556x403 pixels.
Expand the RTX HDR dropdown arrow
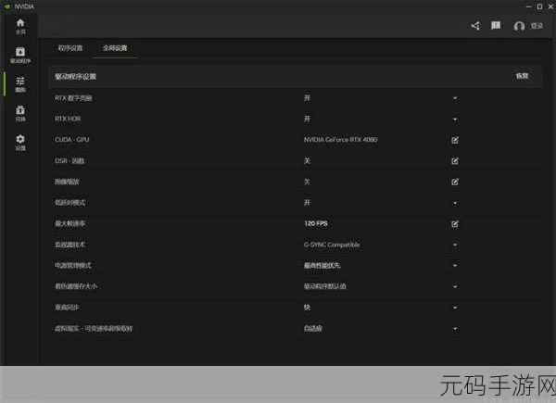point(455,120)
